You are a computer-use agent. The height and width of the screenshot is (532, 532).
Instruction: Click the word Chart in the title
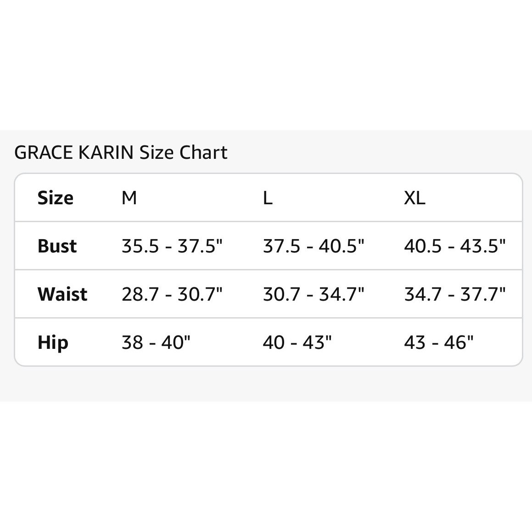point(203,152)
